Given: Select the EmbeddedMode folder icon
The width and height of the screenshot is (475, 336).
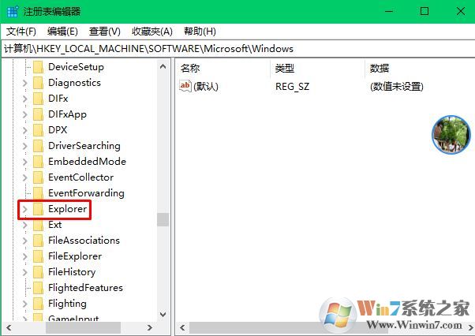Looking at the screenshot, I should [x=38, y=162].
